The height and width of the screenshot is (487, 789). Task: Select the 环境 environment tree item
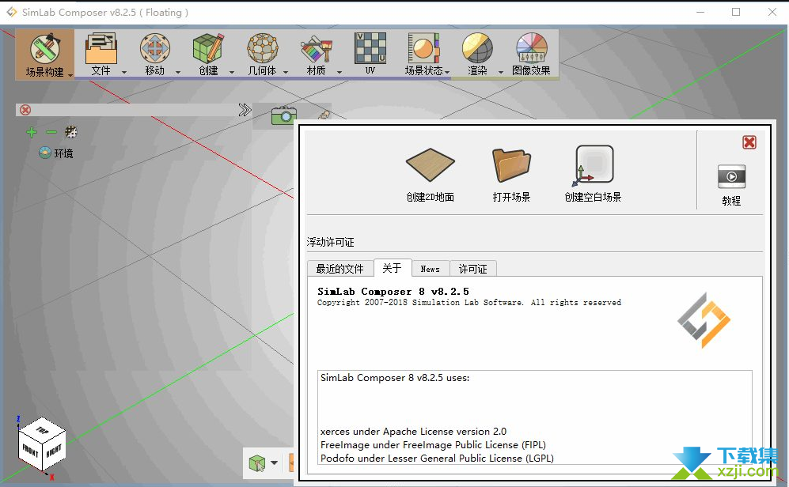pos(56,153)
